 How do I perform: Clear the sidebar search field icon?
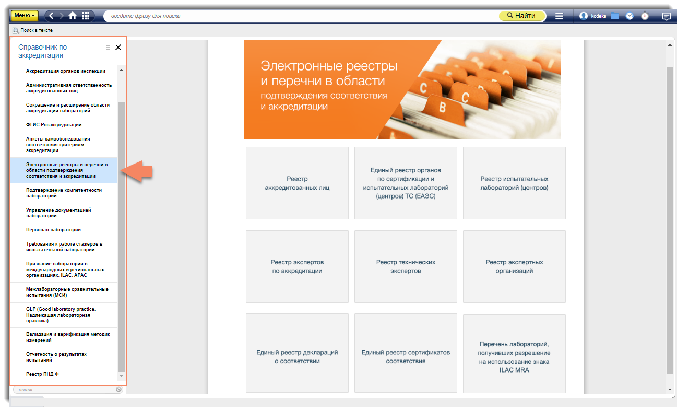[118, 390]
